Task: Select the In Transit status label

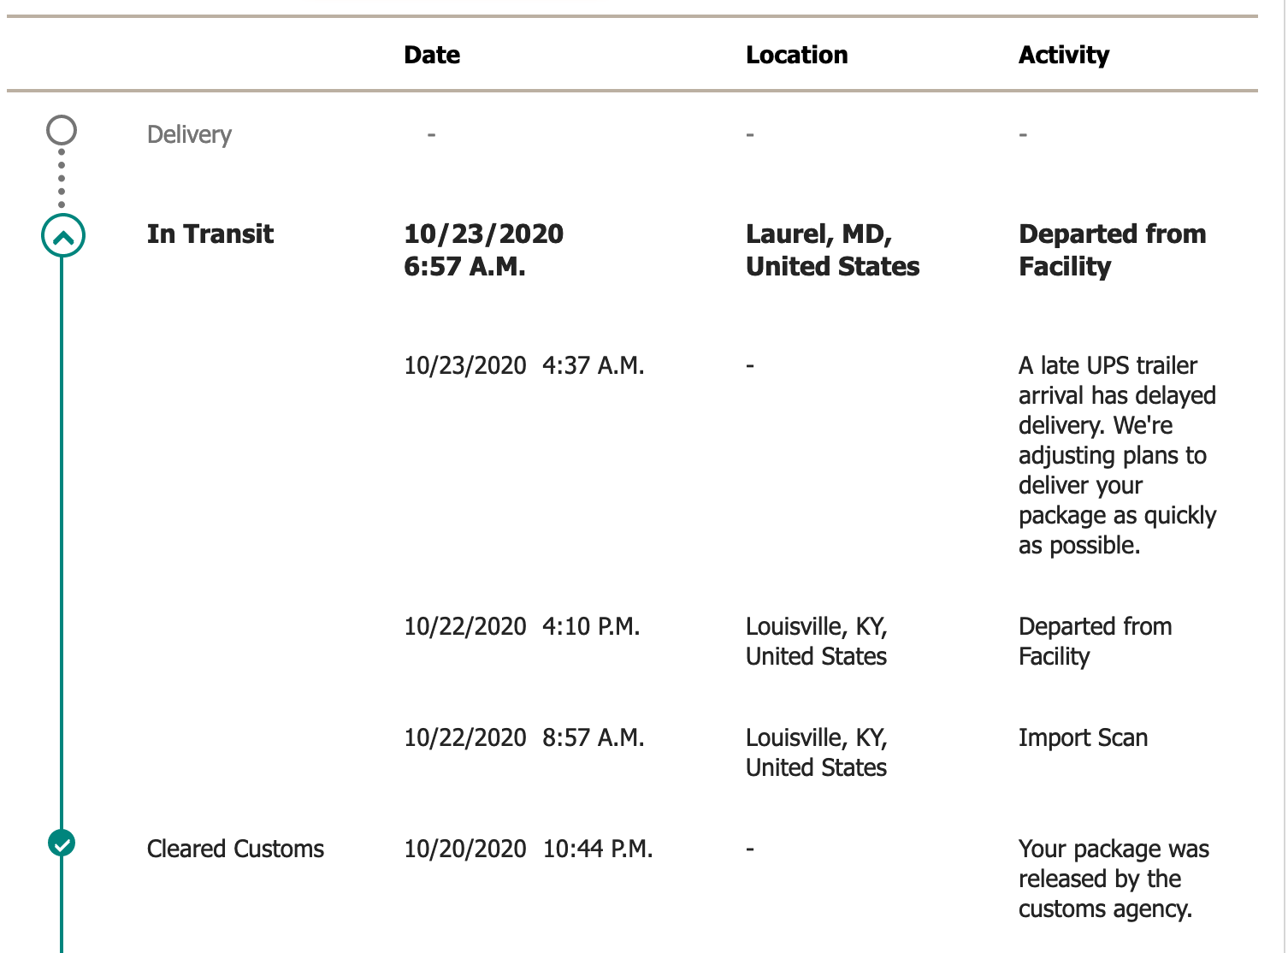Action: click(x=210, y=234)
